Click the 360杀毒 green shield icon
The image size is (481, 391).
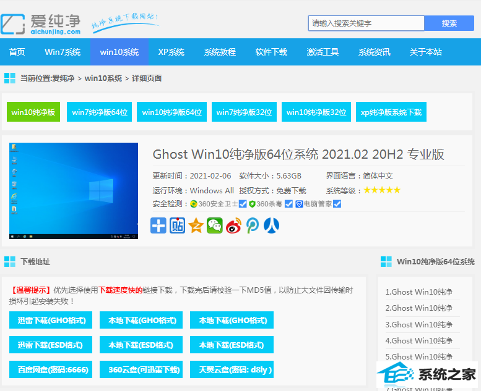[x=252, y=204]
